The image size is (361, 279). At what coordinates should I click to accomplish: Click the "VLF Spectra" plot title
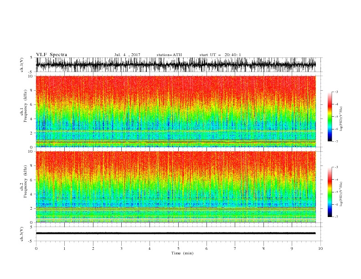click(52, 55)
